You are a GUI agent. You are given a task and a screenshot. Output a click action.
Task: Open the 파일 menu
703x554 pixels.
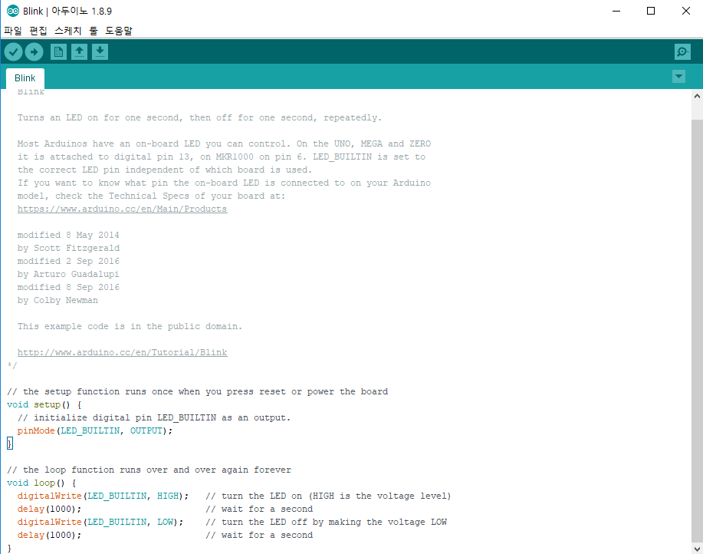(x=13, y=31)
